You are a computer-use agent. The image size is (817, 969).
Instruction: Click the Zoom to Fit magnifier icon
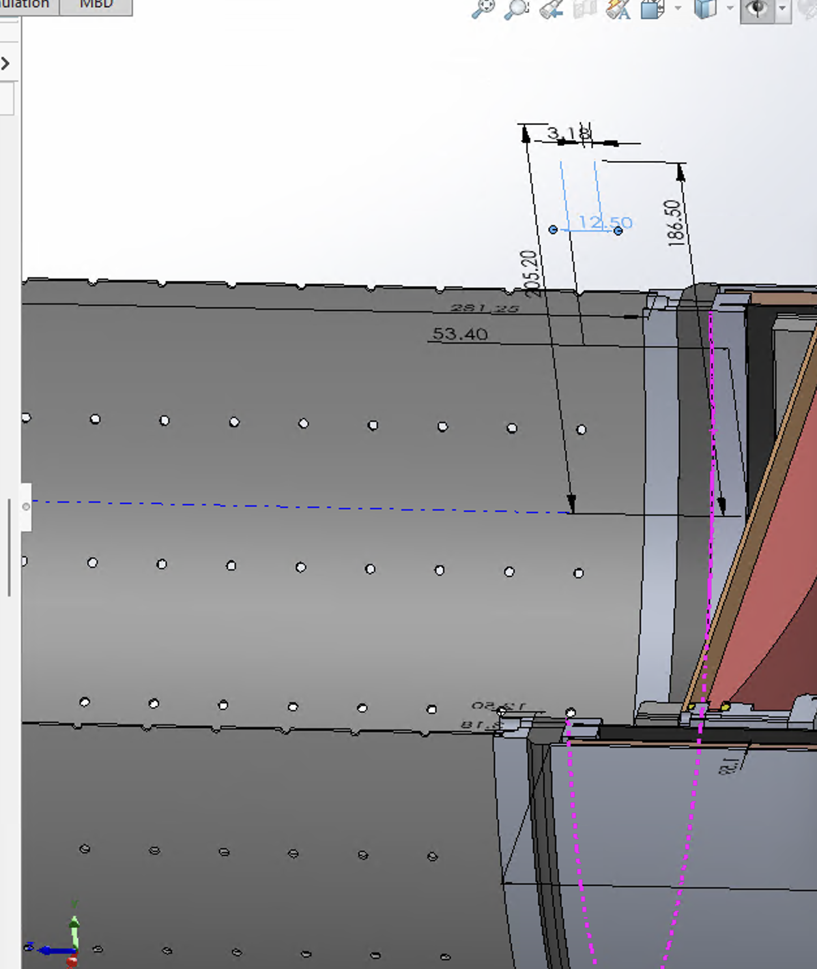click(483, 9)
